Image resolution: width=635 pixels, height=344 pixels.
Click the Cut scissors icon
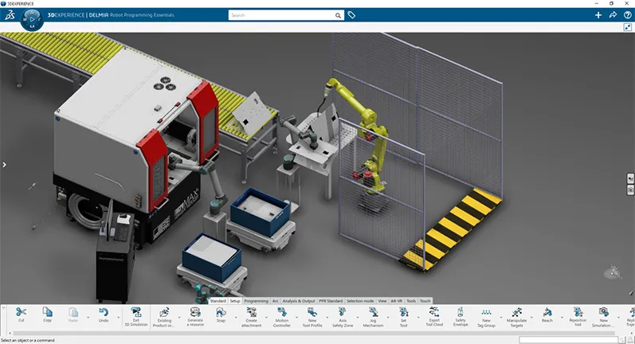pyautogui.click(x=21, y=312)
